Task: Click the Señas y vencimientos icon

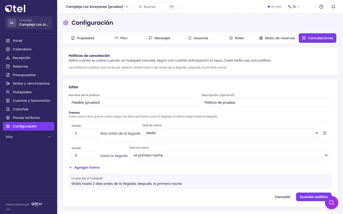Action: pos(8,84)
